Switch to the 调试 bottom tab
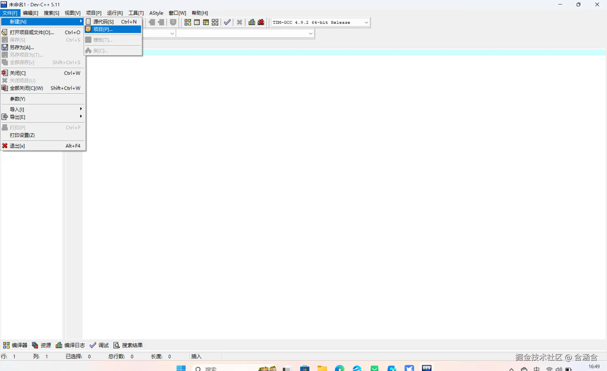 tap(99, 345)
